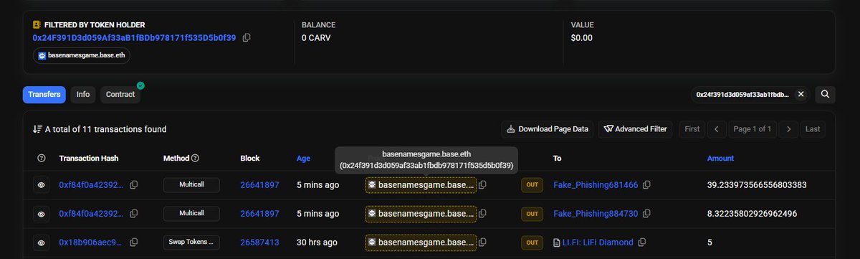Click OUT badge in Fake_Phishing681466 row
The height and width of the screenshot is (259, 860).
click(531, 185)
